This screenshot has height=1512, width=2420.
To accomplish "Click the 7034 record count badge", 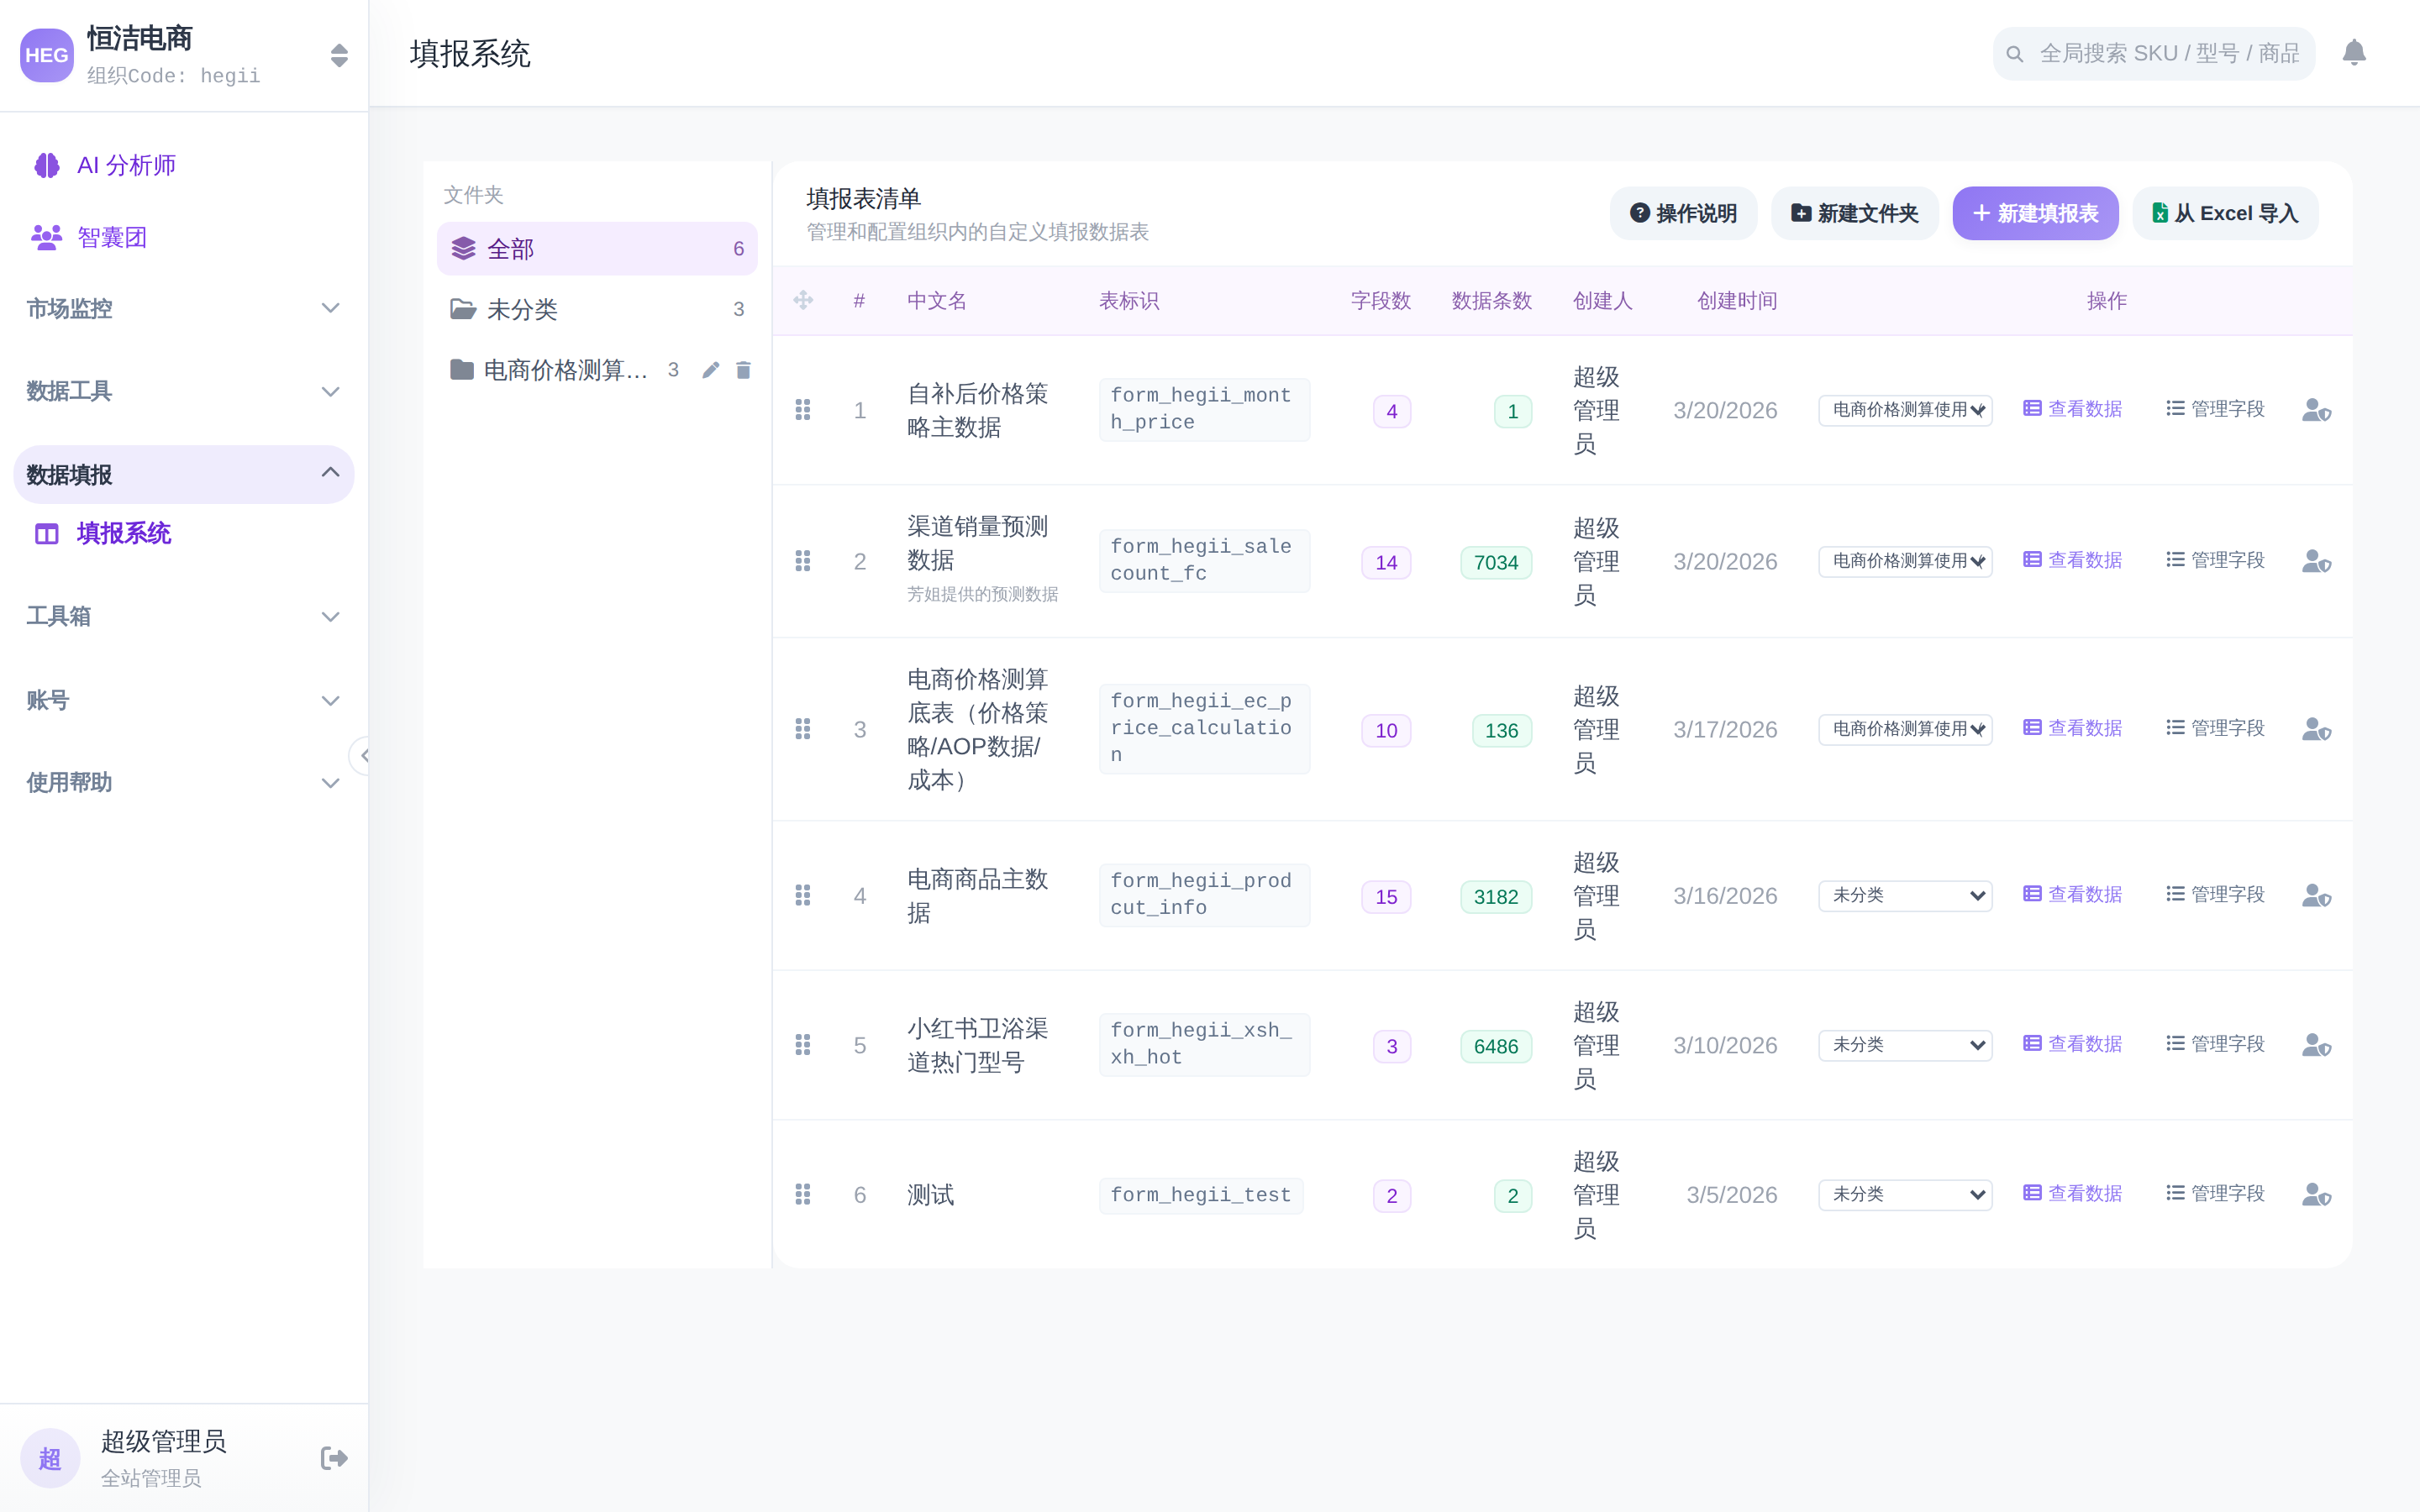I will click(1495, 562).
